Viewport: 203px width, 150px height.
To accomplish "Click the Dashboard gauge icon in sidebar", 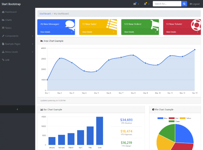I will click(x=3, y=12).
